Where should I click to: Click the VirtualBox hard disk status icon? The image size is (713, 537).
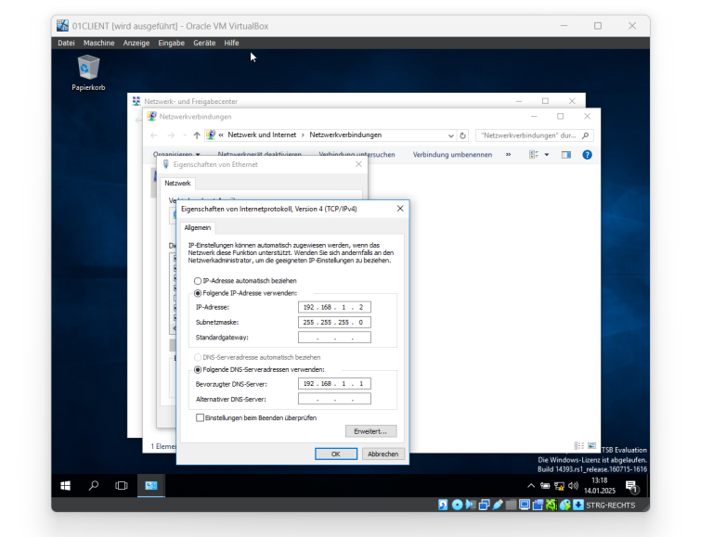[x=443, y=505]
